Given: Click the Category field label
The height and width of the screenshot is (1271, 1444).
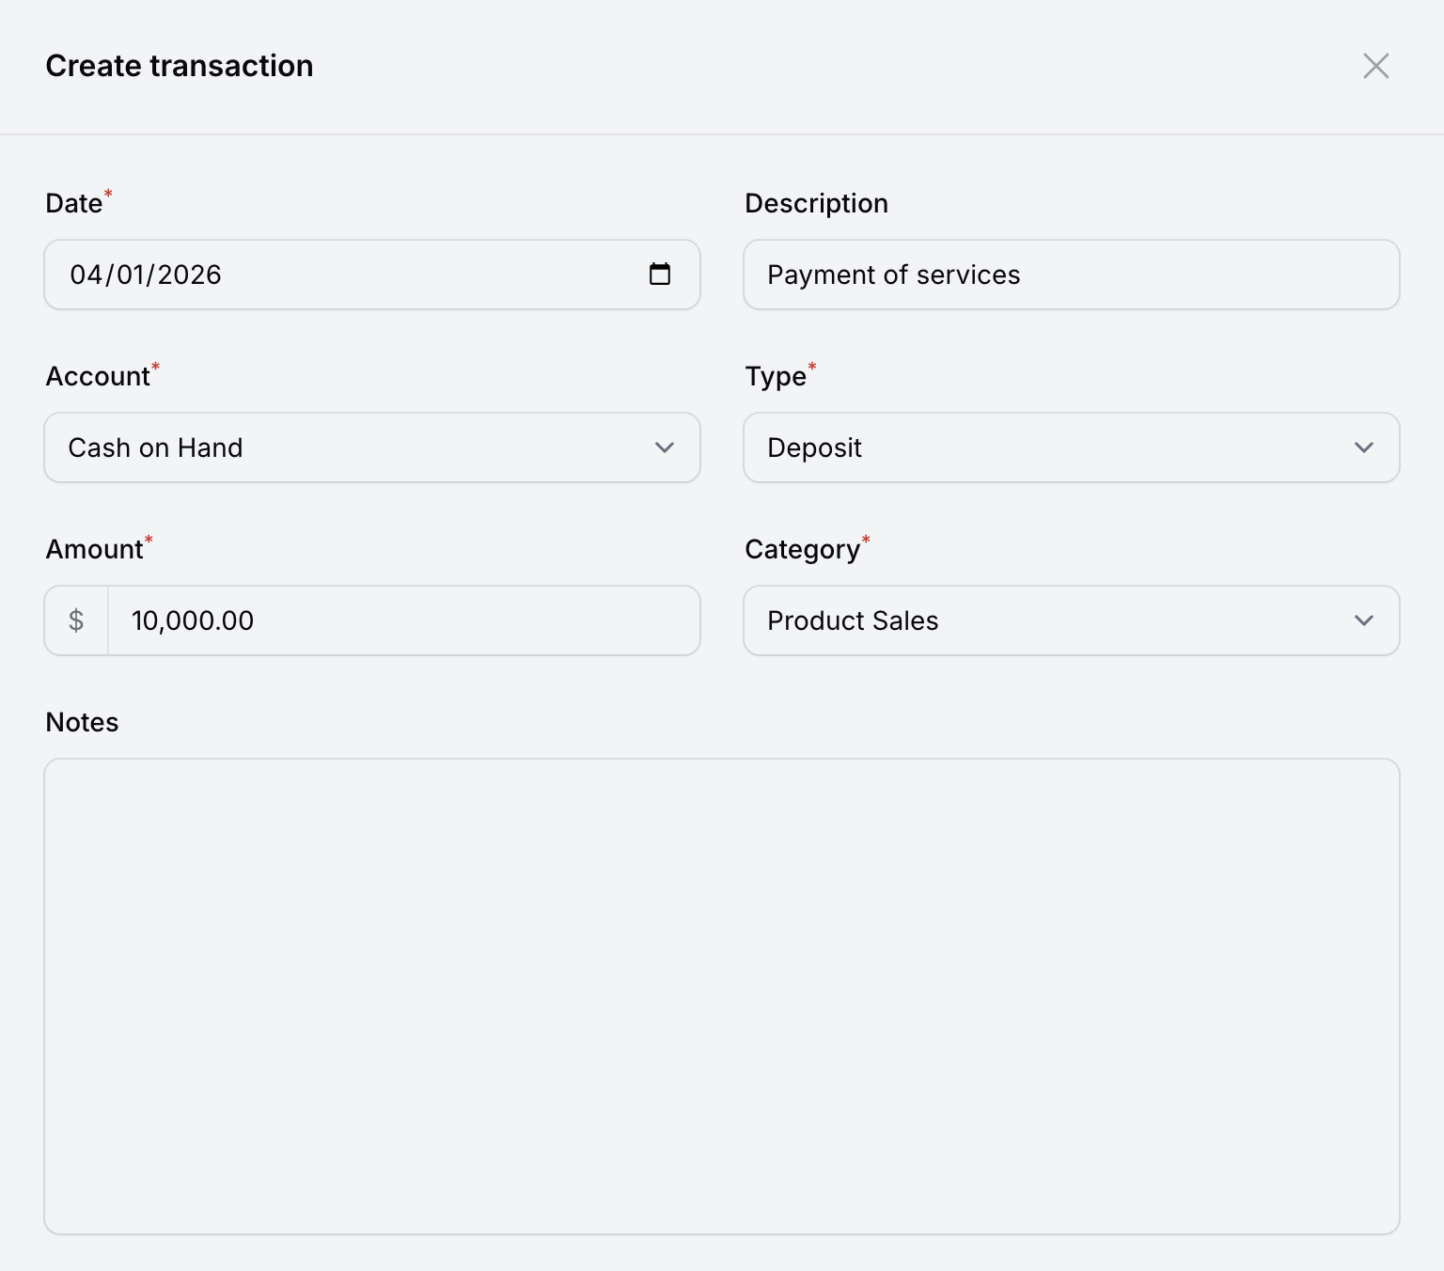Looking at the screenshot, I should tap(802, 549).
